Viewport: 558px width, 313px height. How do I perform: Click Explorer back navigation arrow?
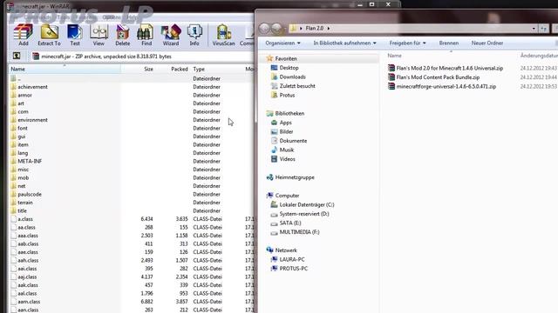tap(264, 28)
